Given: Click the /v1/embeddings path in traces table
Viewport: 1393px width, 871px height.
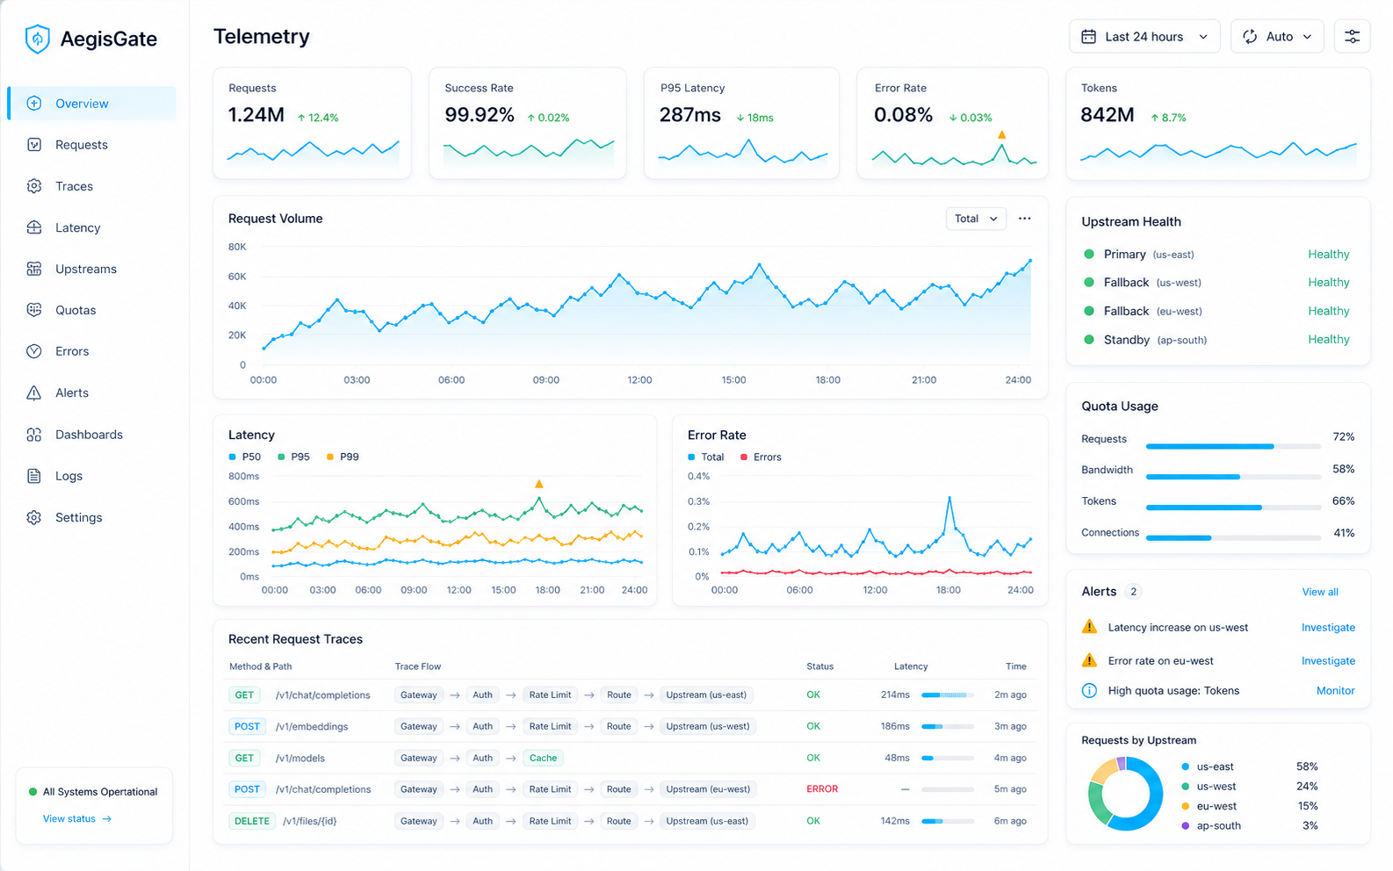Looking at the screenshot, I should click(x=312, y=726).
